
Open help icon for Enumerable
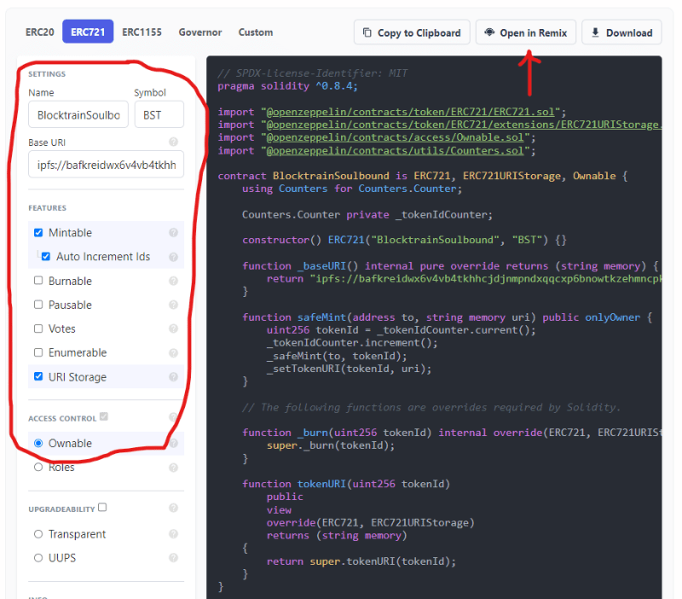[173, 352]
